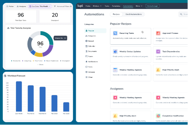Switch to the Used Automations tab

133,14
